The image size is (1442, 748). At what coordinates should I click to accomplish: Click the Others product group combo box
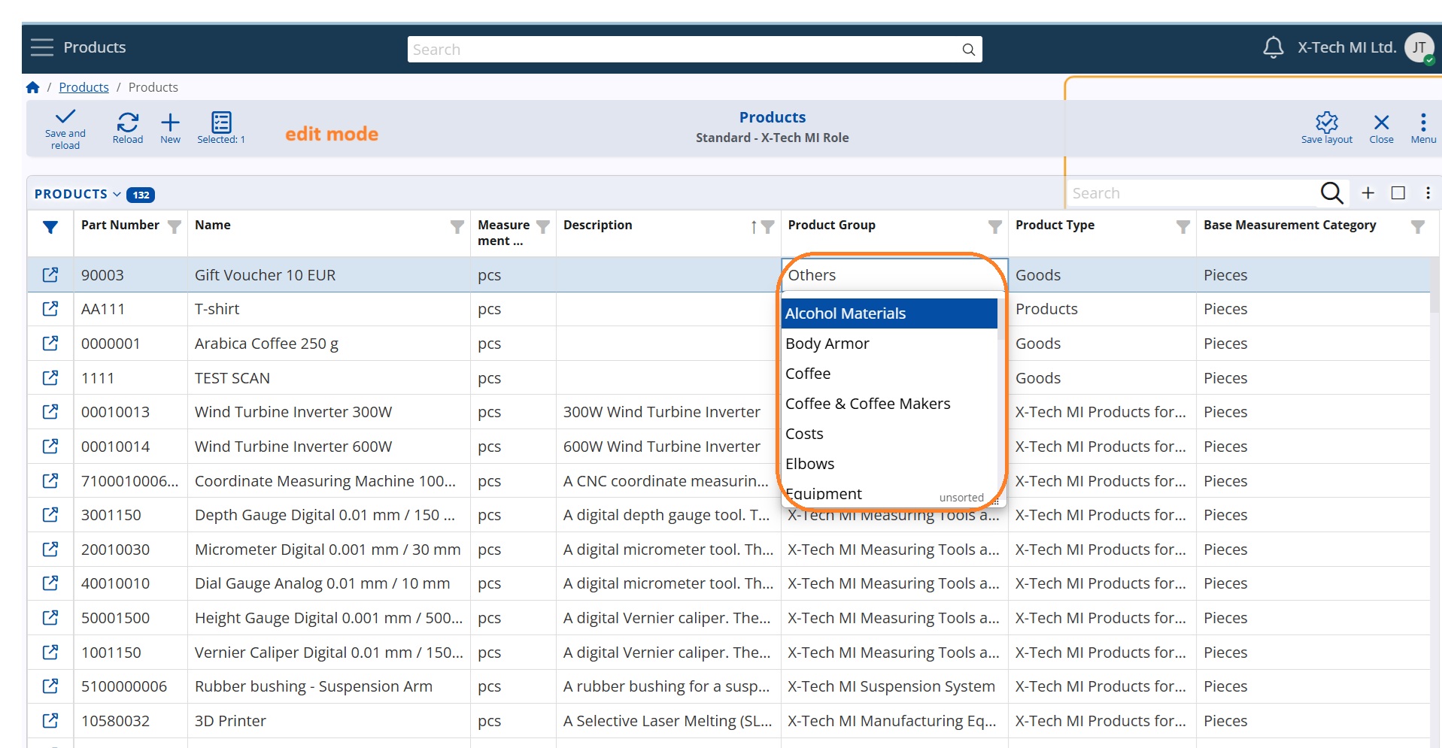894,275
